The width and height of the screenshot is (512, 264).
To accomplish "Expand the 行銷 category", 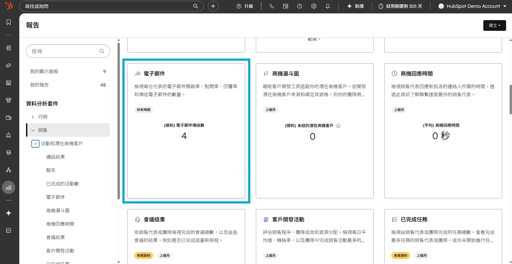I will coord(33,117).
